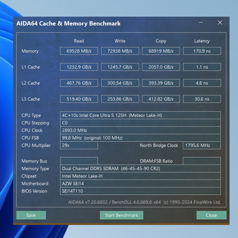238x238 pixels.
Task: Minimize the AIDA64 benchmark window
Action: click(x=201, y=23)
